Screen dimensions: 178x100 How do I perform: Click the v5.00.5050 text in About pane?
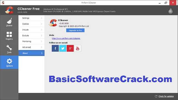point(64,23)
